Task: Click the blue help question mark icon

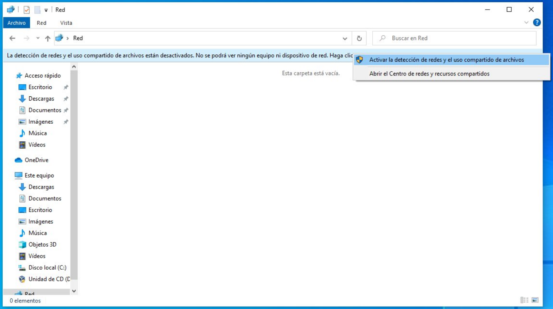Action: click(536, 22)
